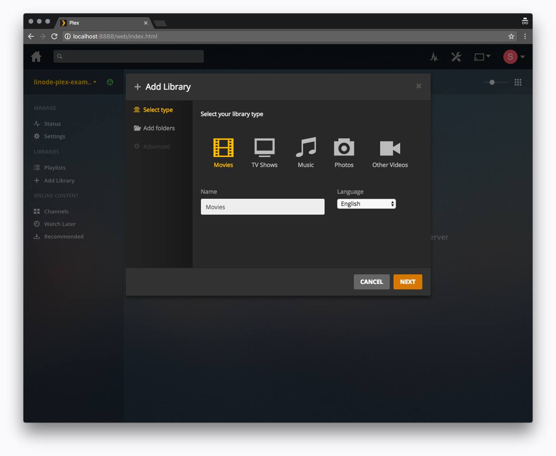This screenshot has height=456, width=556.
Task: Open the Language selection dropdown
Action: pyautogui.click(x=366, y=204)
